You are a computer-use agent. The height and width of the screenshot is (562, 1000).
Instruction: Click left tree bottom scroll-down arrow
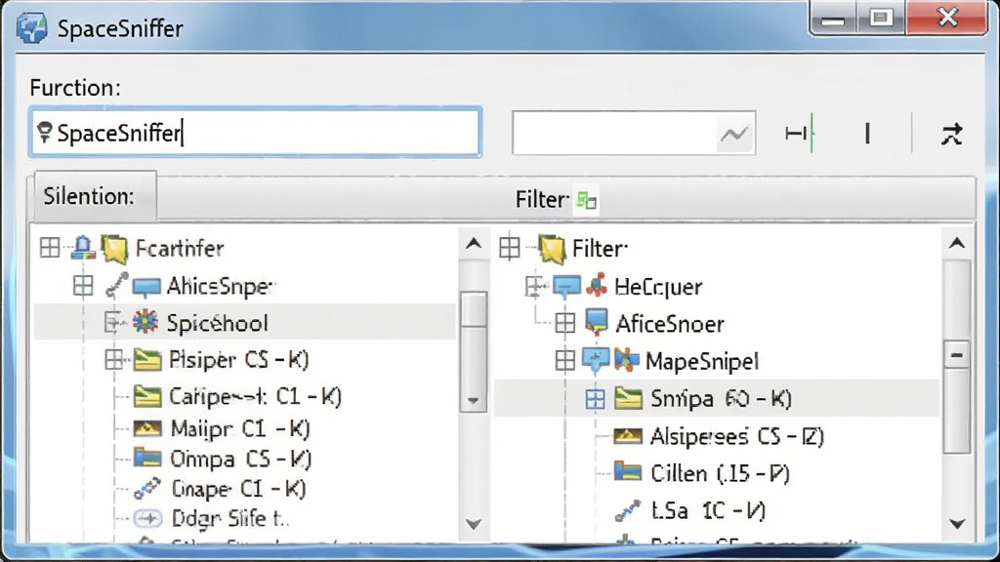(474, 524)
